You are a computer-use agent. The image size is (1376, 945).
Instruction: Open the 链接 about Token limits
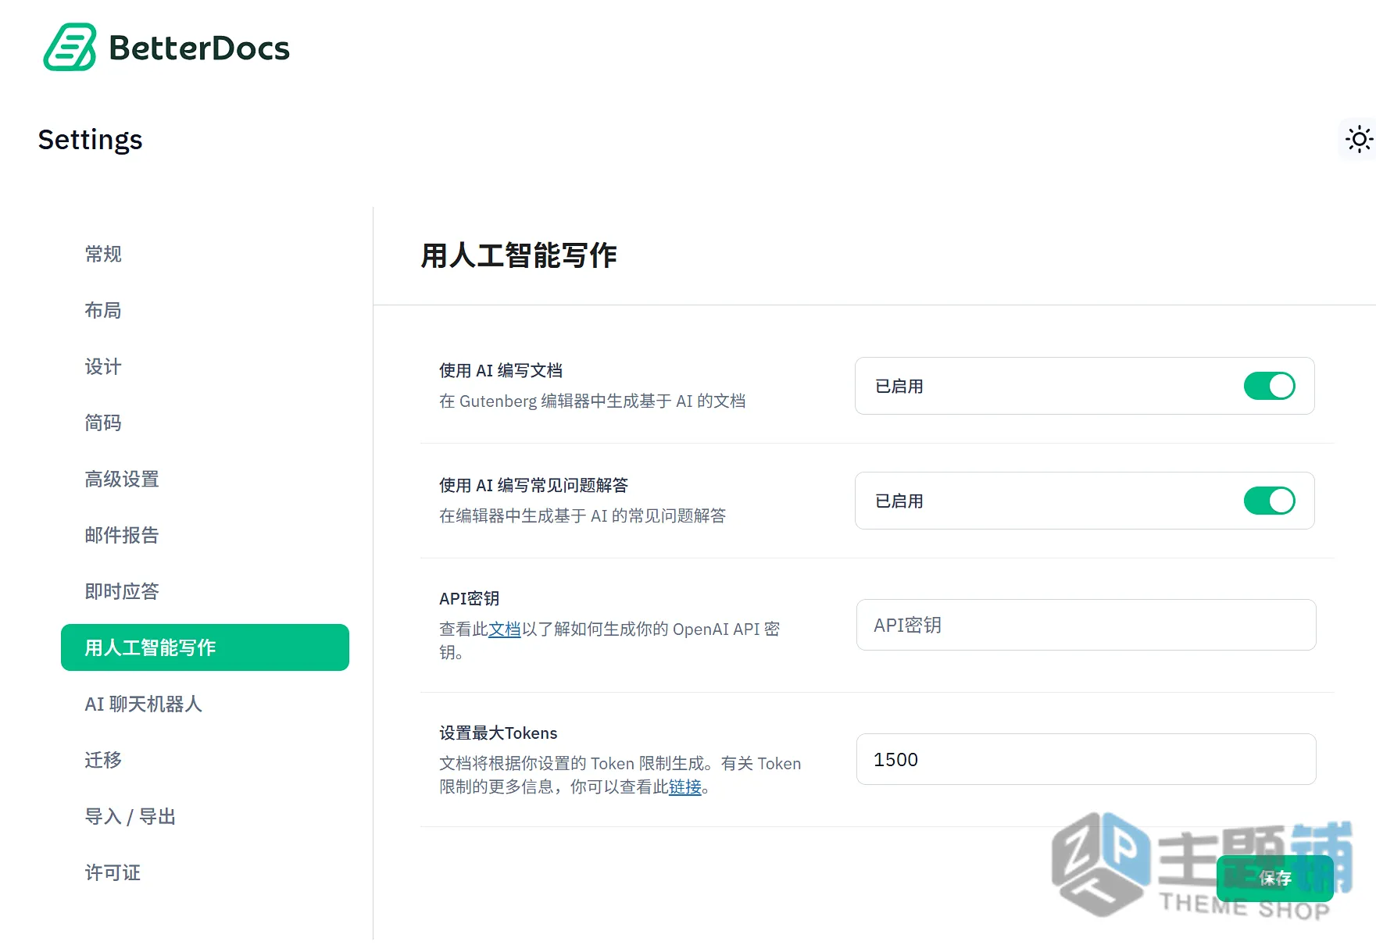(685, 786)
